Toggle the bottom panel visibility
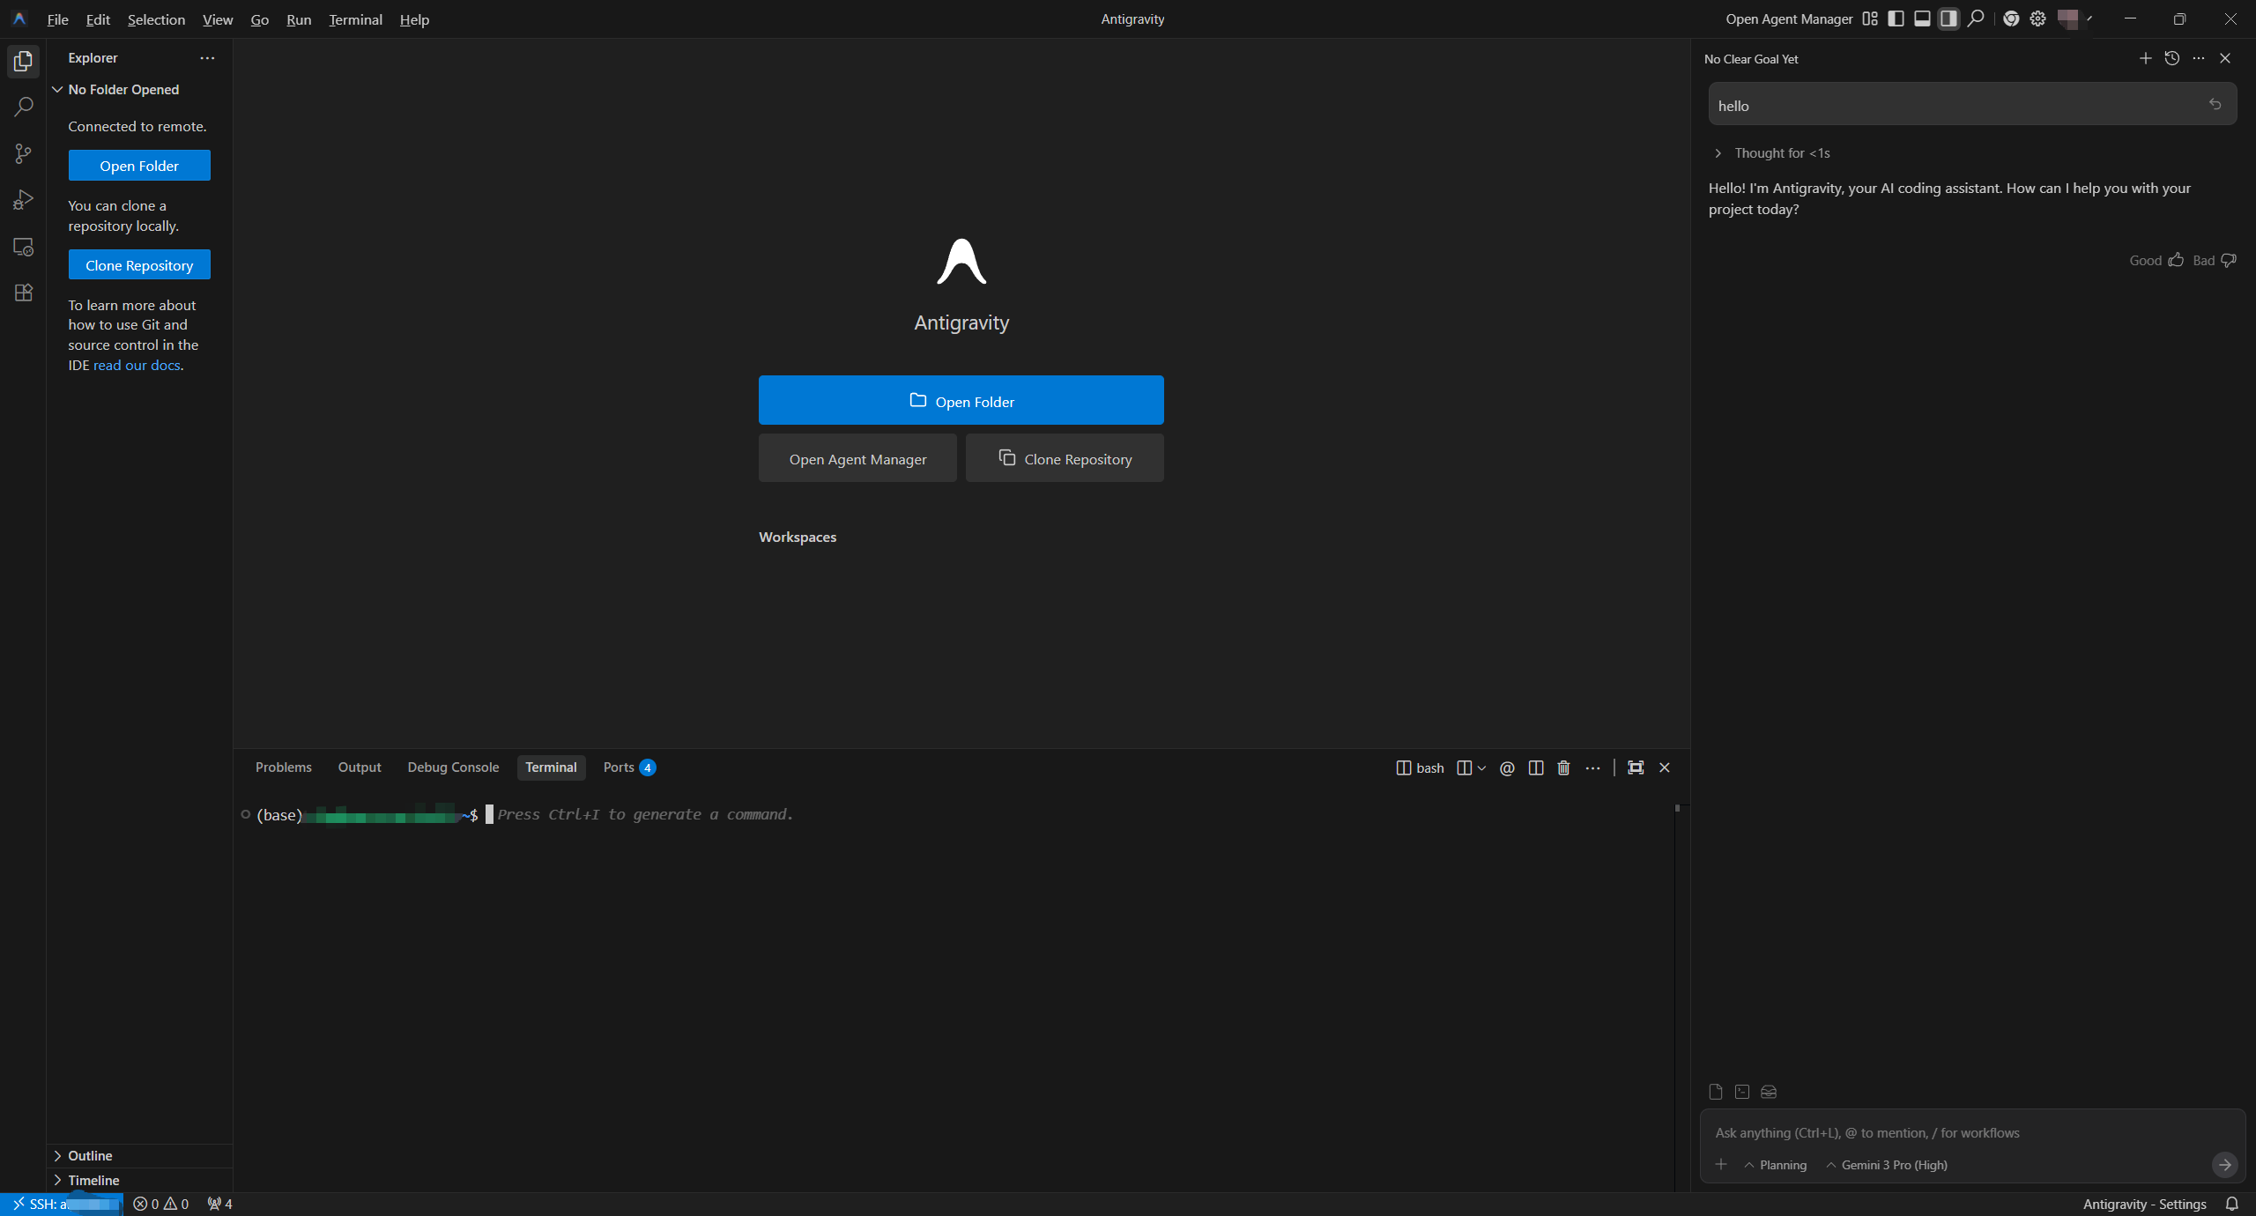This screenshot has width=2256, height=1216. tap(1923, 19)
